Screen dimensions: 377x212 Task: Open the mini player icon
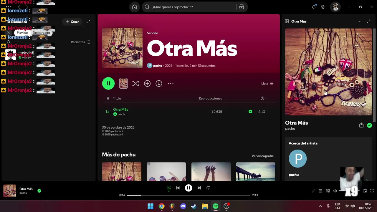pos(365,191)
